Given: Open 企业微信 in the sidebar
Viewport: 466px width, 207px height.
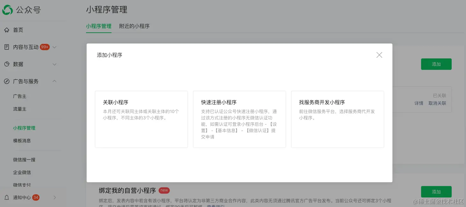Looking at the screenshot, I should 22,172.
